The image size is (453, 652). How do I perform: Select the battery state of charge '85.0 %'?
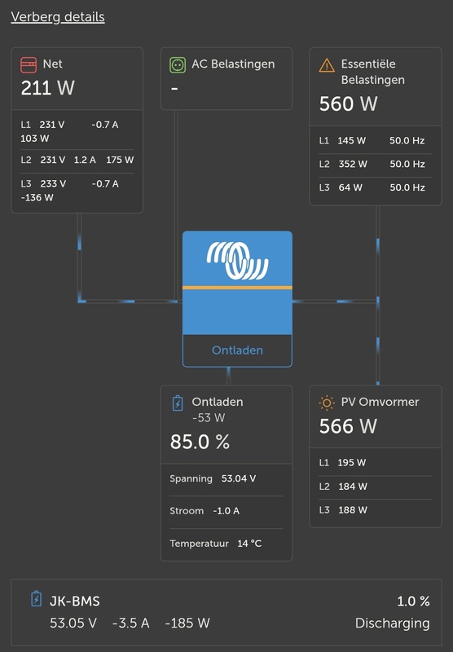click(x=200, y=442)
